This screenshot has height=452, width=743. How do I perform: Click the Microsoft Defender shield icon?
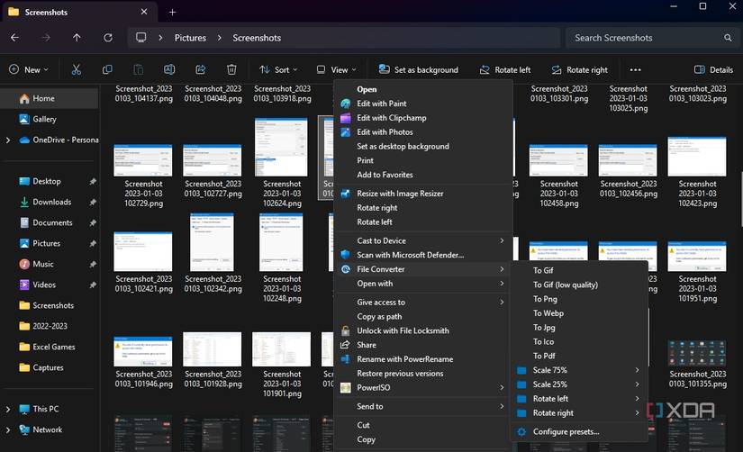tap(346, 255)
